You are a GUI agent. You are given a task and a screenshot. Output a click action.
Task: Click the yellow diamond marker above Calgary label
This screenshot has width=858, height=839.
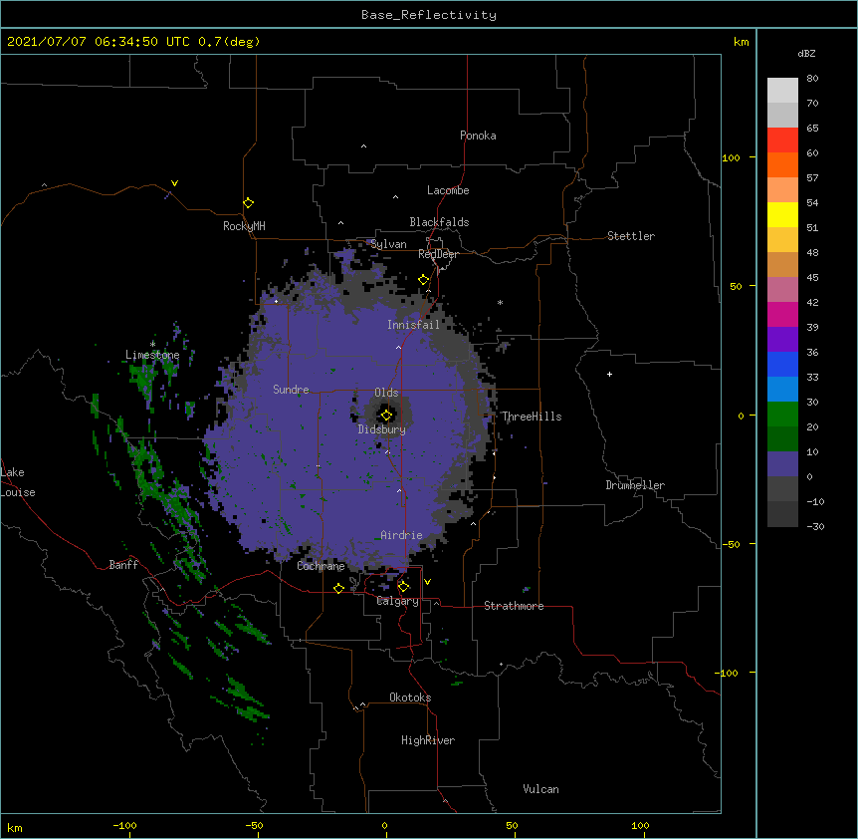403,587
